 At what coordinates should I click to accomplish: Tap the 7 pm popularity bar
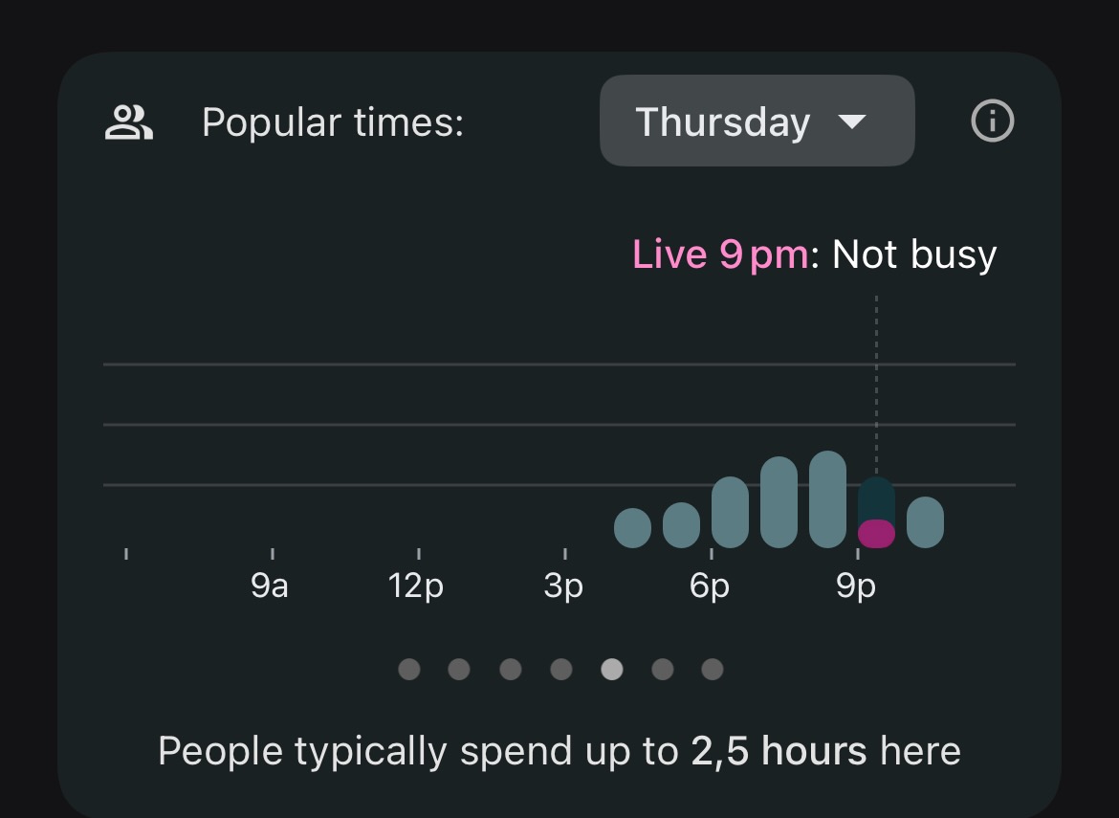[779, 502]
